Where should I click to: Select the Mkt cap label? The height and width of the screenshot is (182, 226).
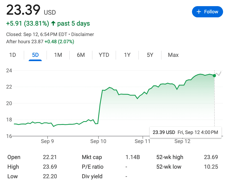point(92,157)
